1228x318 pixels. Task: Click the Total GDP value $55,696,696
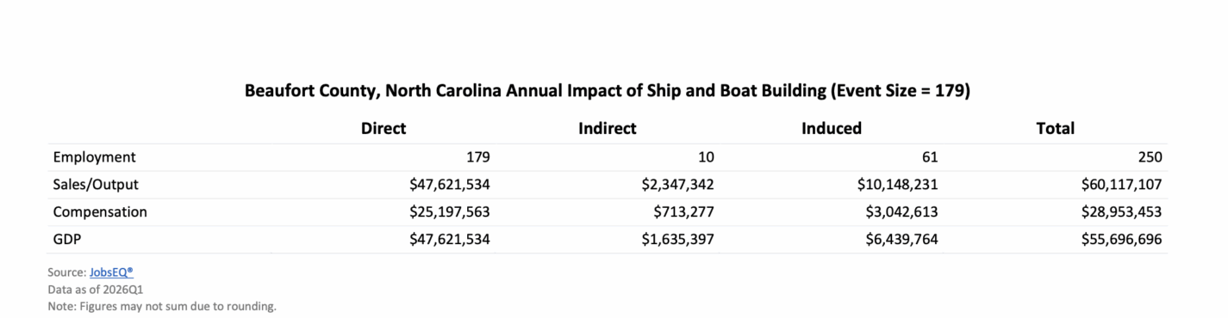pyautogui.click(x=1122, y=240)
